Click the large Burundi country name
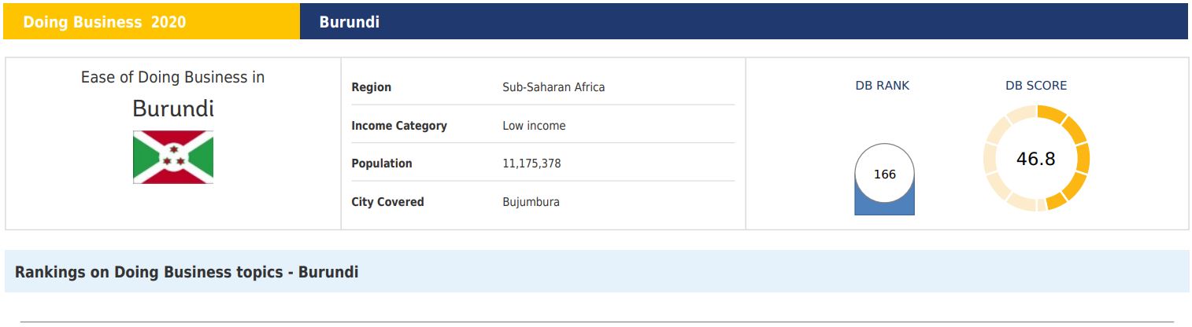Image resolution: width=1192 pixels, height=327 pixels. (x=173, y=108)
